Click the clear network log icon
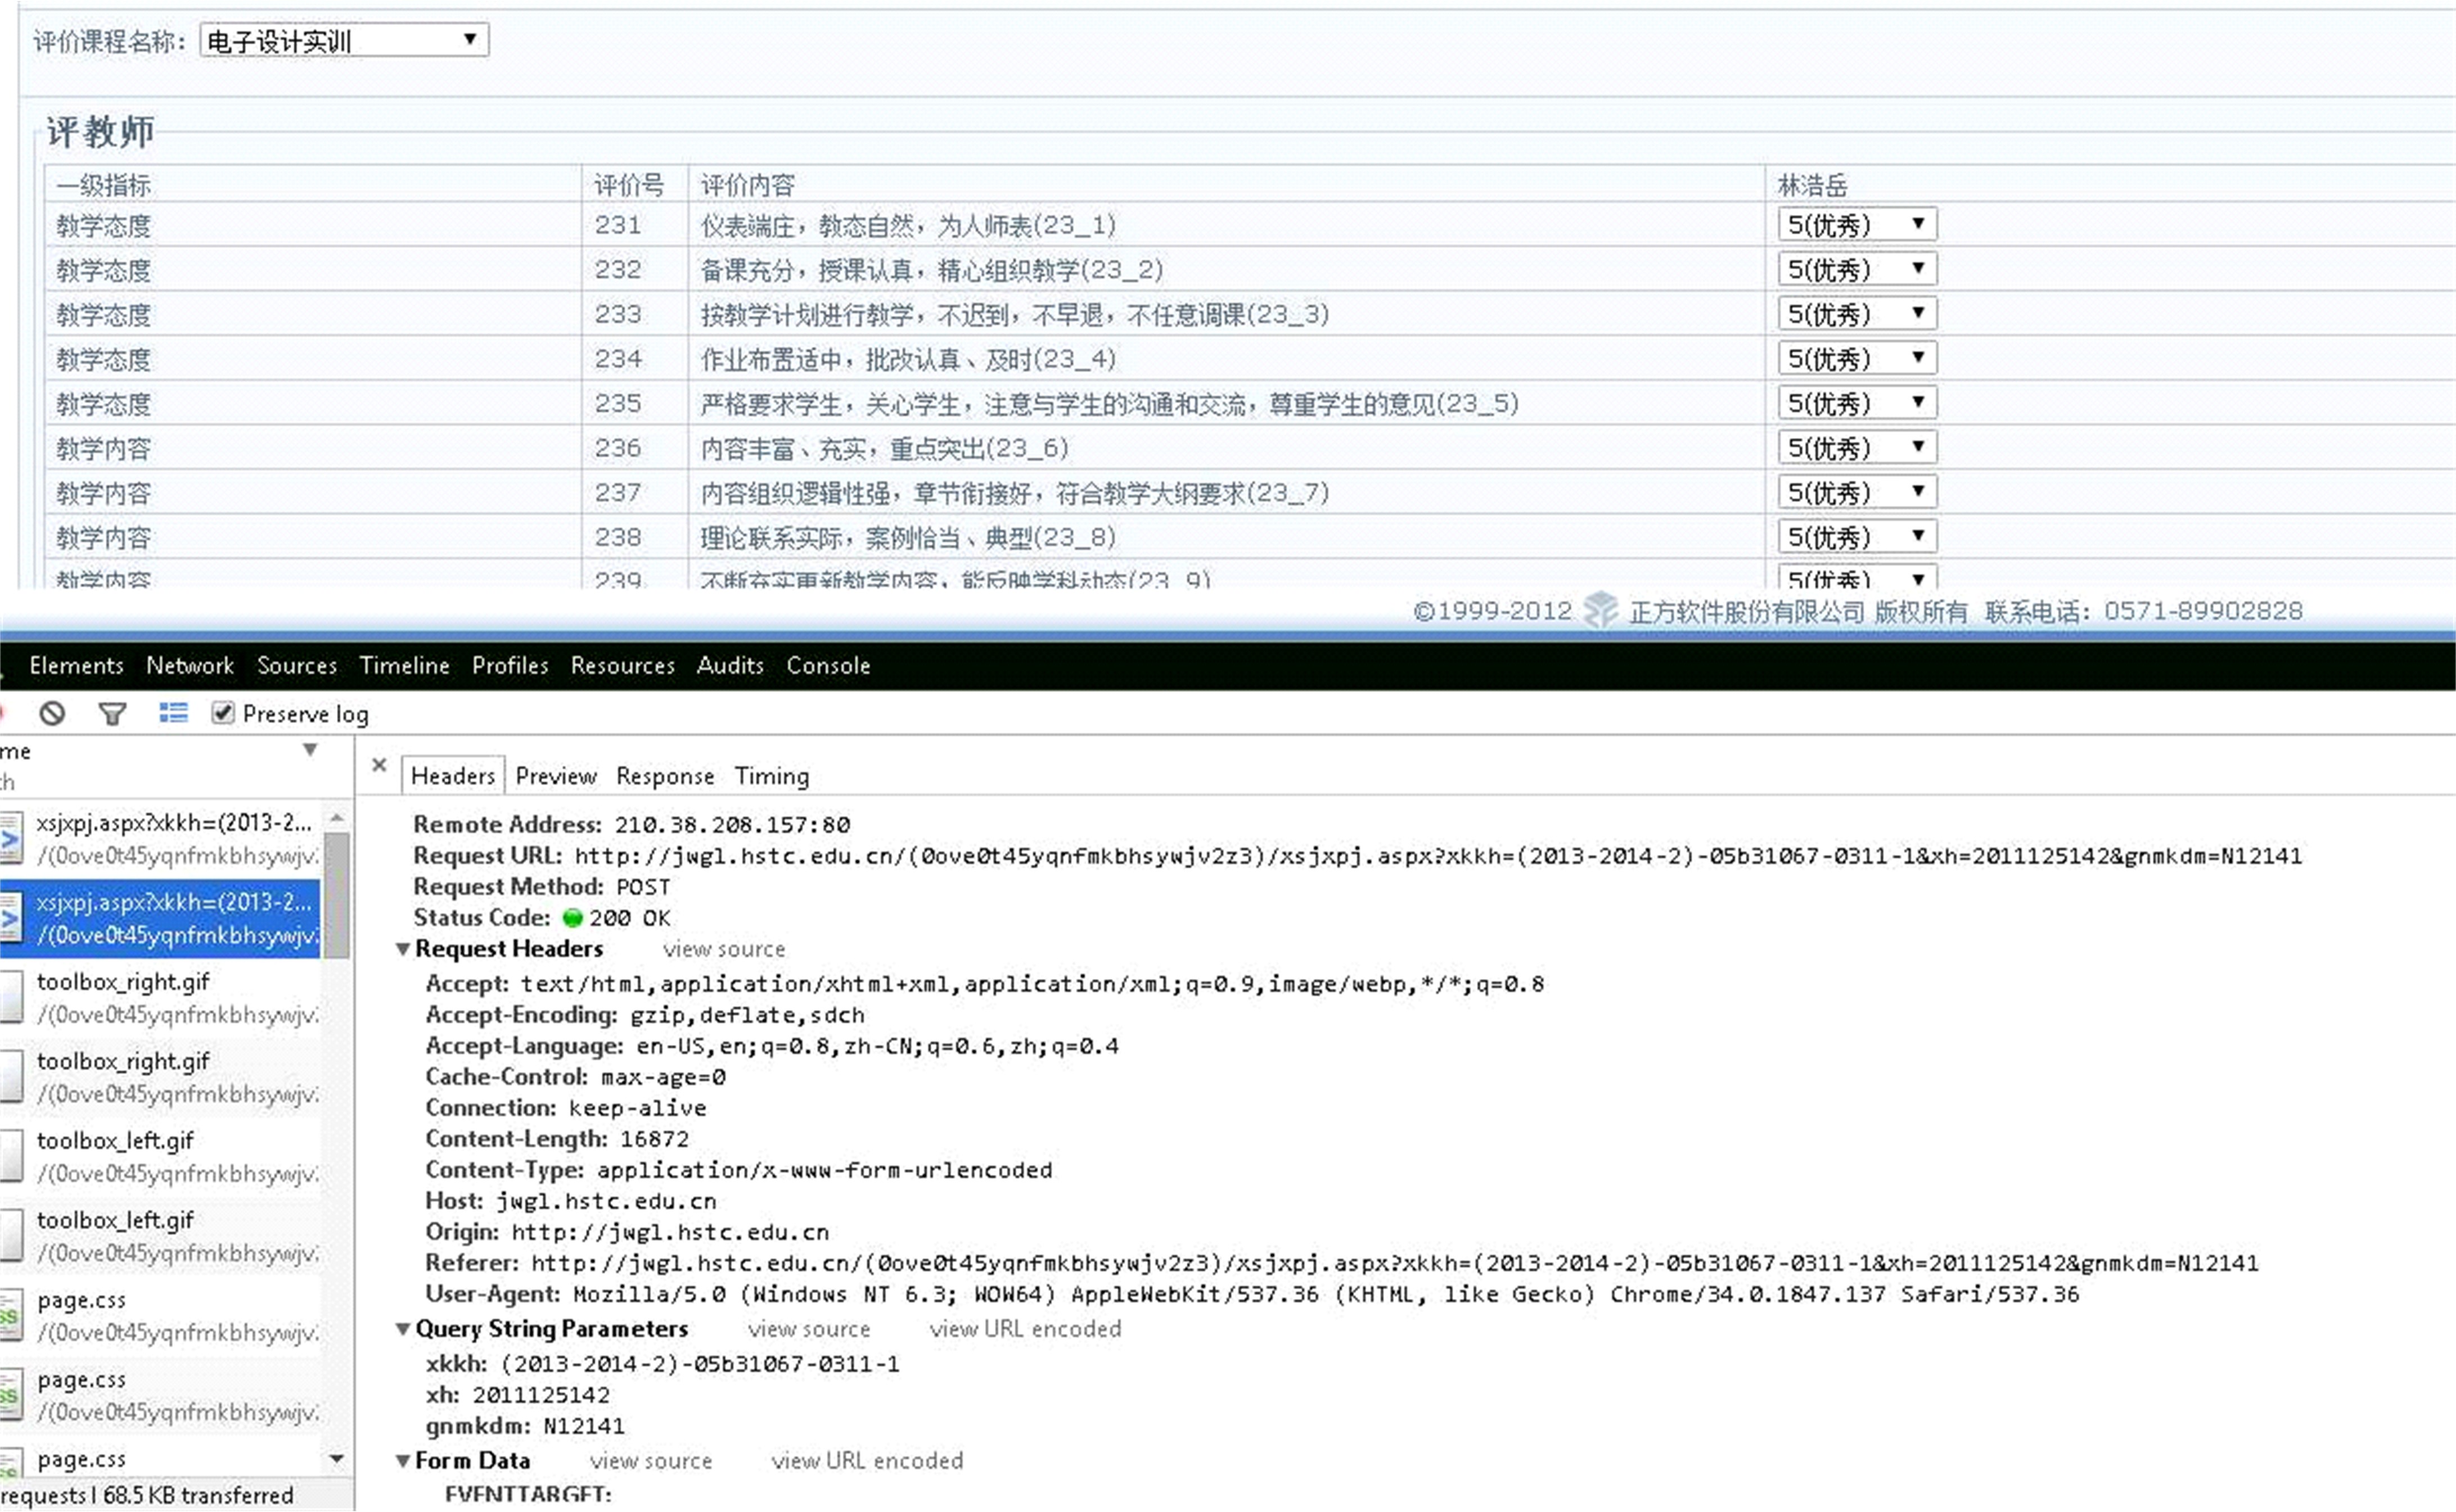The height and width of the screenshot is (1512, 2456). (52, 713)
